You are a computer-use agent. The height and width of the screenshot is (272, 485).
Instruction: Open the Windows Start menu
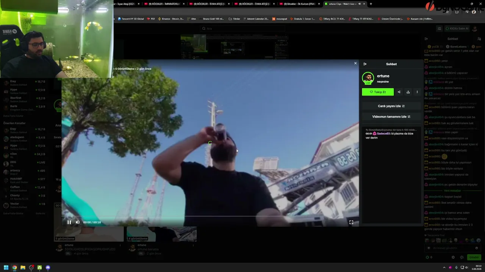point(6,267)
